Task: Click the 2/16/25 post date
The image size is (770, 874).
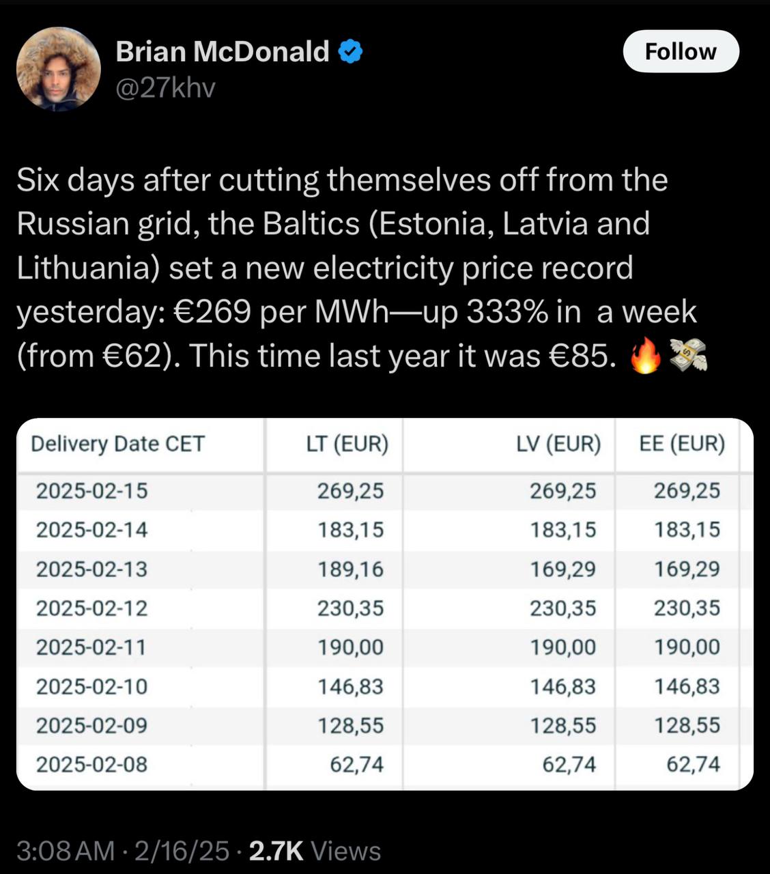Action: (x=182, y=851)
